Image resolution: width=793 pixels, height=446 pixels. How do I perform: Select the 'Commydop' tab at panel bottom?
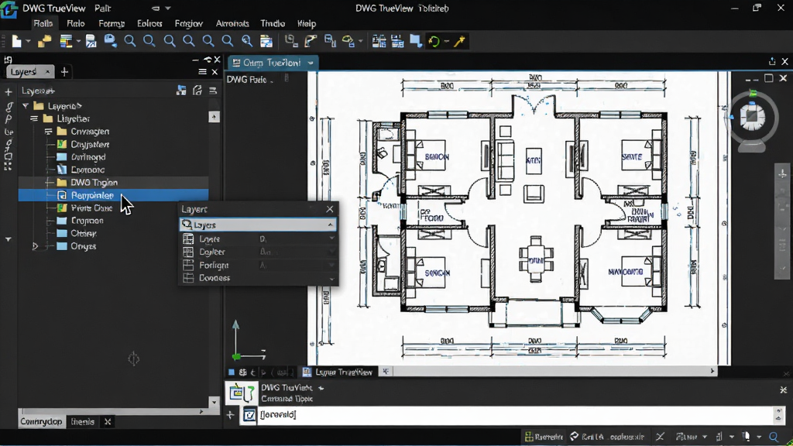[x=42, y=421]
